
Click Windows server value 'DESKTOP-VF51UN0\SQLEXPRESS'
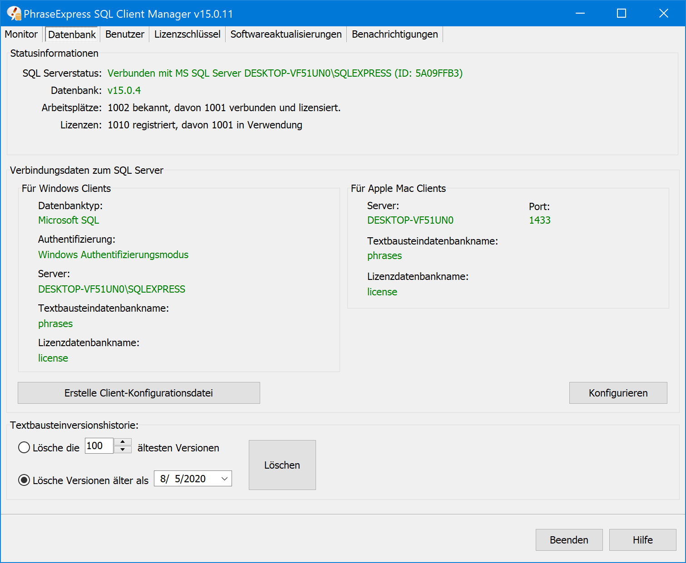[112, 289]
